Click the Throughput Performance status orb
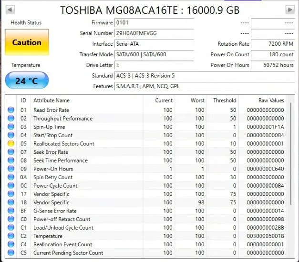The height and width of the screenshot is (262, 299). coord(11,118)
